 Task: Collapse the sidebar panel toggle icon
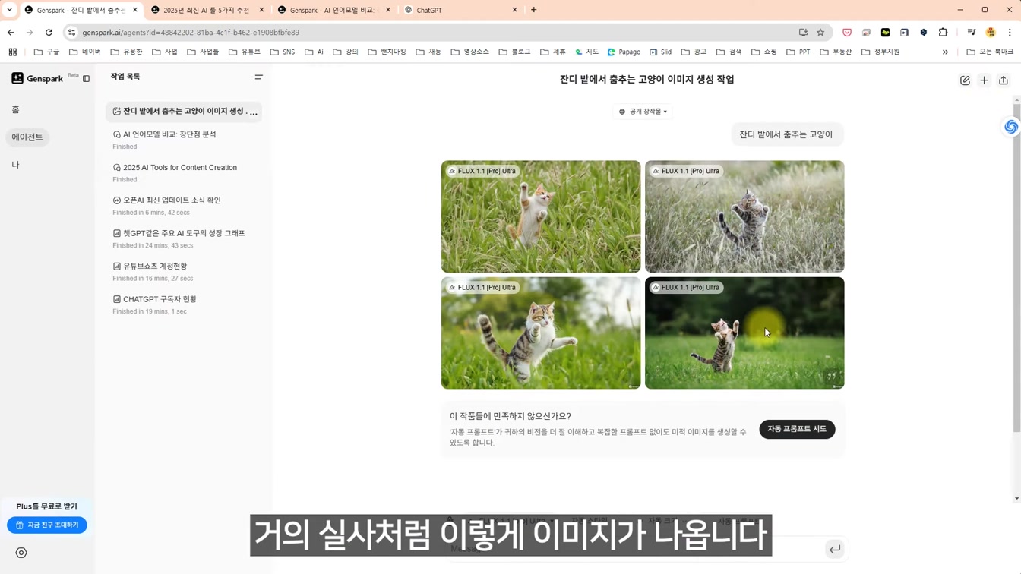tap(86, 79)
